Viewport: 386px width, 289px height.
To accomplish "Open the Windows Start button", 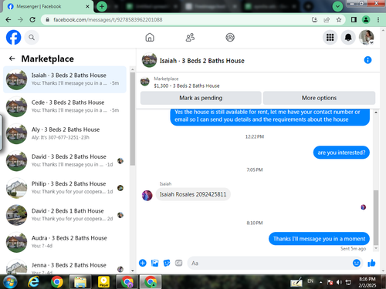I will 10,282.
